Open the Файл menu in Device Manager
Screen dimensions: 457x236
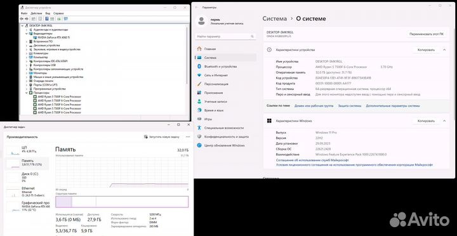(24, 13)
